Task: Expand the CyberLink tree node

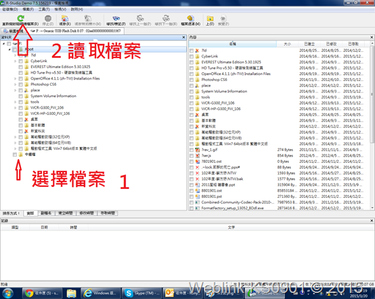Action: tap(16, 61)
